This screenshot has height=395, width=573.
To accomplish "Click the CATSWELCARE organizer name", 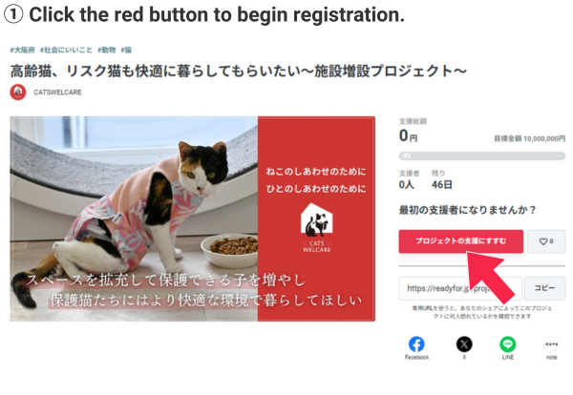I will 57,93.
